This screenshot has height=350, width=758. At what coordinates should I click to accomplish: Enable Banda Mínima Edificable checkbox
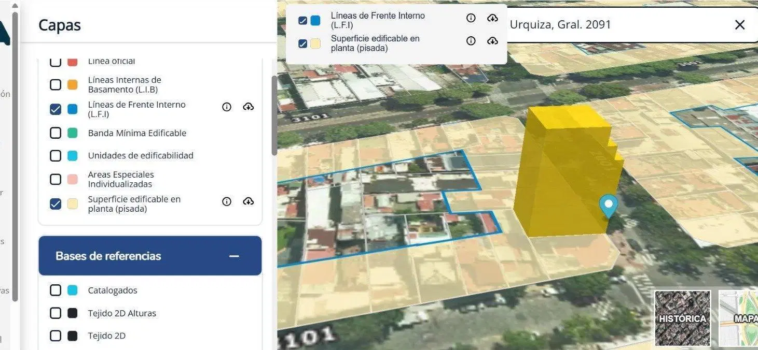click(x=55, y=133)
